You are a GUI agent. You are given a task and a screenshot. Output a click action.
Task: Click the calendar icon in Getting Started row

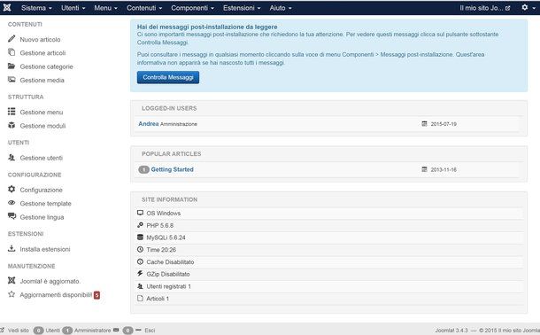[424, 169]
